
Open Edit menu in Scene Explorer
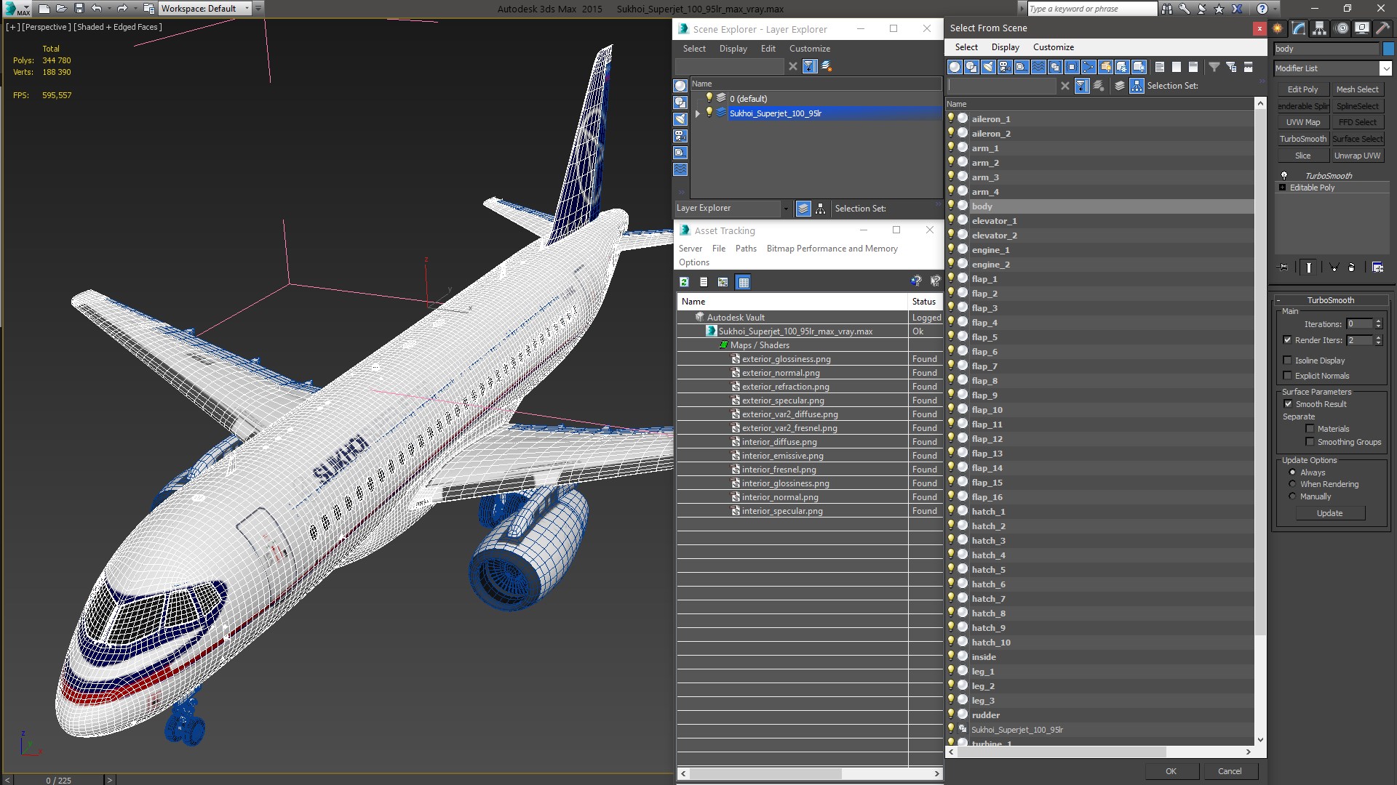[768, 49]
